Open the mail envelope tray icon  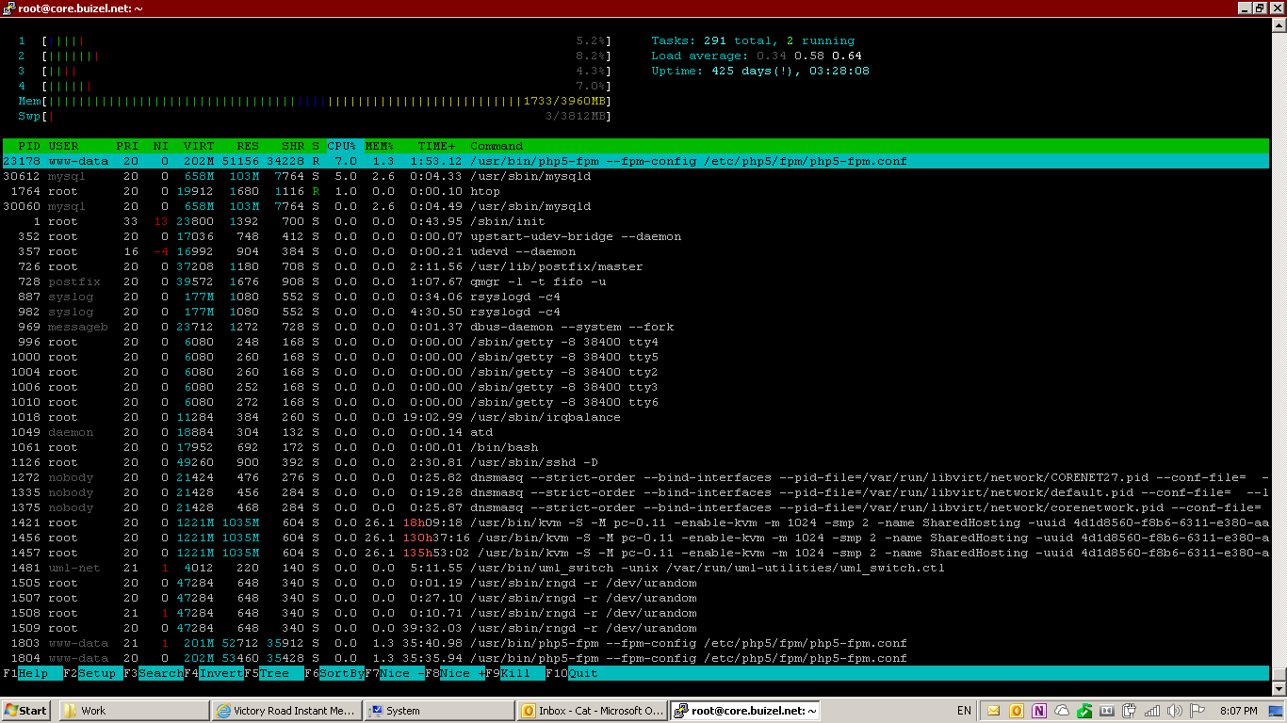click(x=993, y=711)
